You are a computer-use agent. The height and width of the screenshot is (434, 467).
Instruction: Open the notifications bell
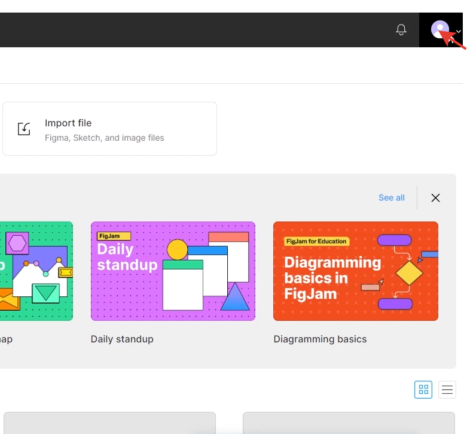(401, 29)
